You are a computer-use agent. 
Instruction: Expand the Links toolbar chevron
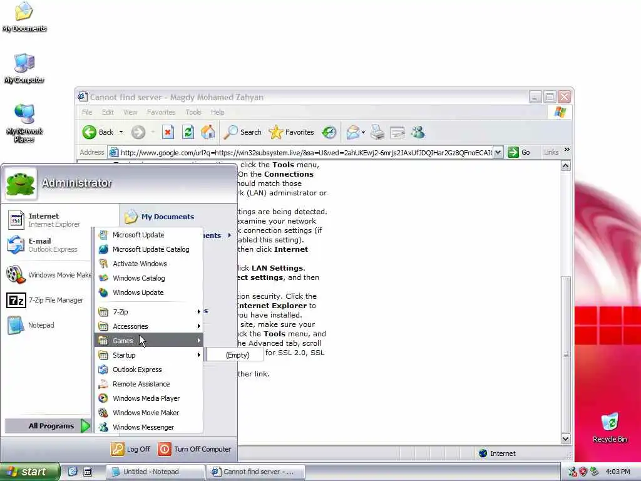pyautogui.click(x=567, y=150)
